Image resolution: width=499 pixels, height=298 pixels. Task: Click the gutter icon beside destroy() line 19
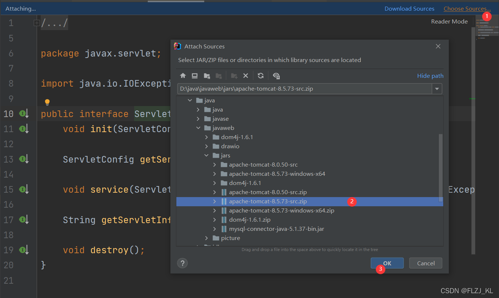(x=24, y=250)
